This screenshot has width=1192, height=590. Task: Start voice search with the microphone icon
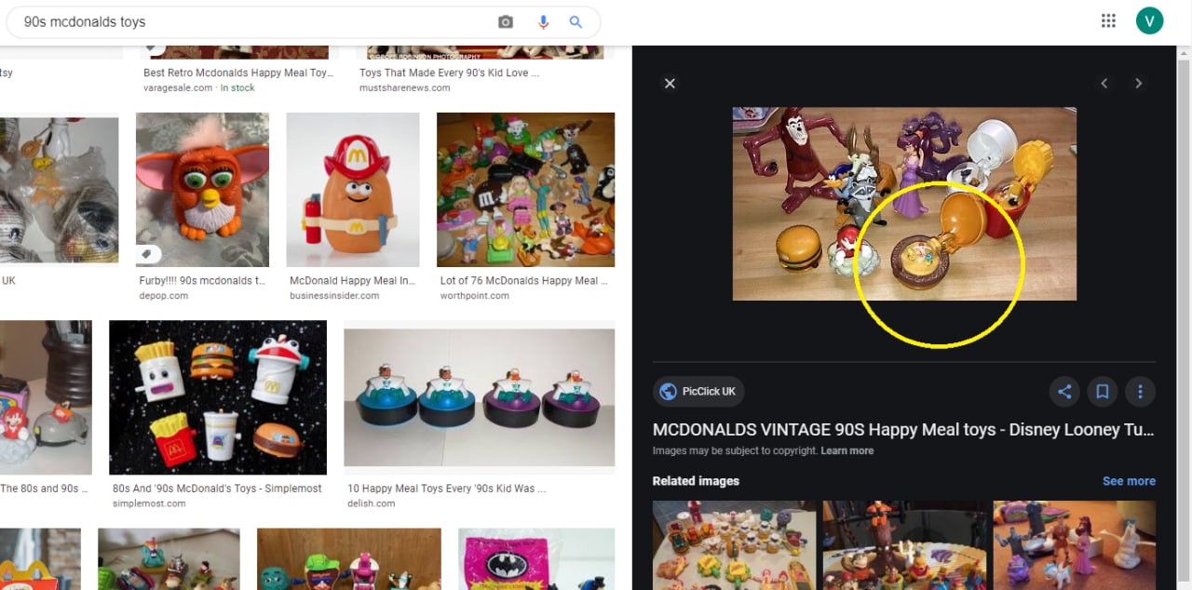point(543,21)
